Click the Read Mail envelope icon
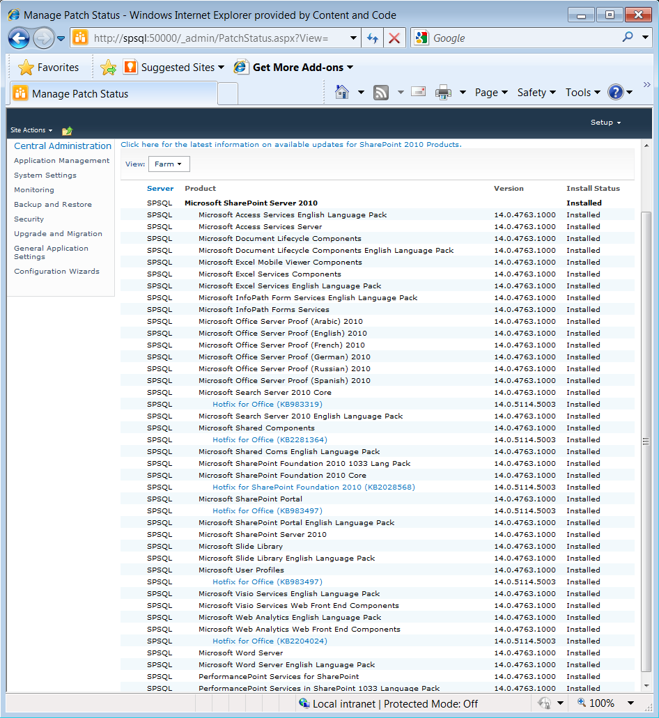This screenshot has height=718, width=659. (418, 92)
